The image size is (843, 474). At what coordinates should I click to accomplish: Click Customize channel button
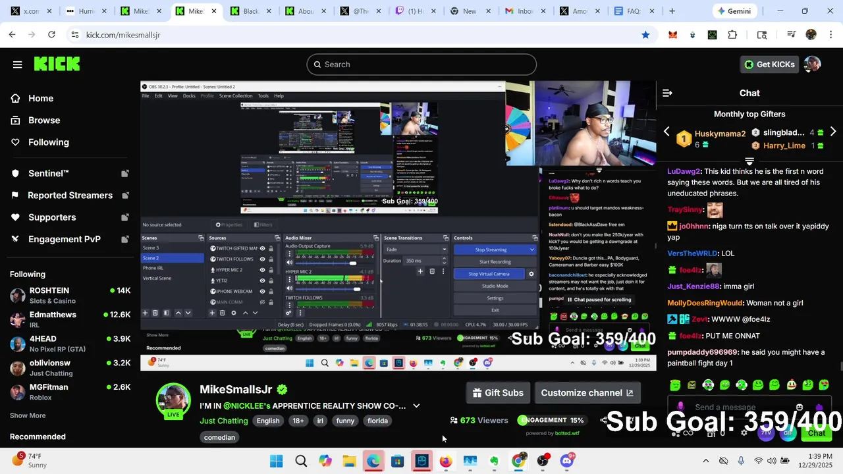[x=587, y=393]
